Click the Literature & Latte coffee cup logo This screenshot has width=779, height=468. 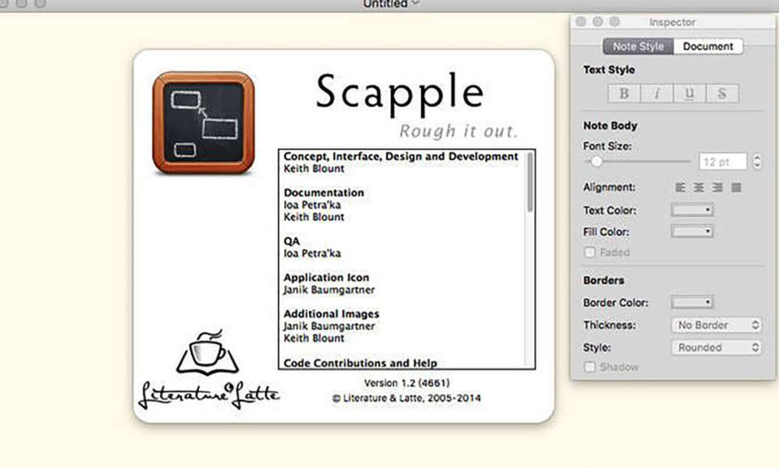pyautogui.click(x=208, y=353)
